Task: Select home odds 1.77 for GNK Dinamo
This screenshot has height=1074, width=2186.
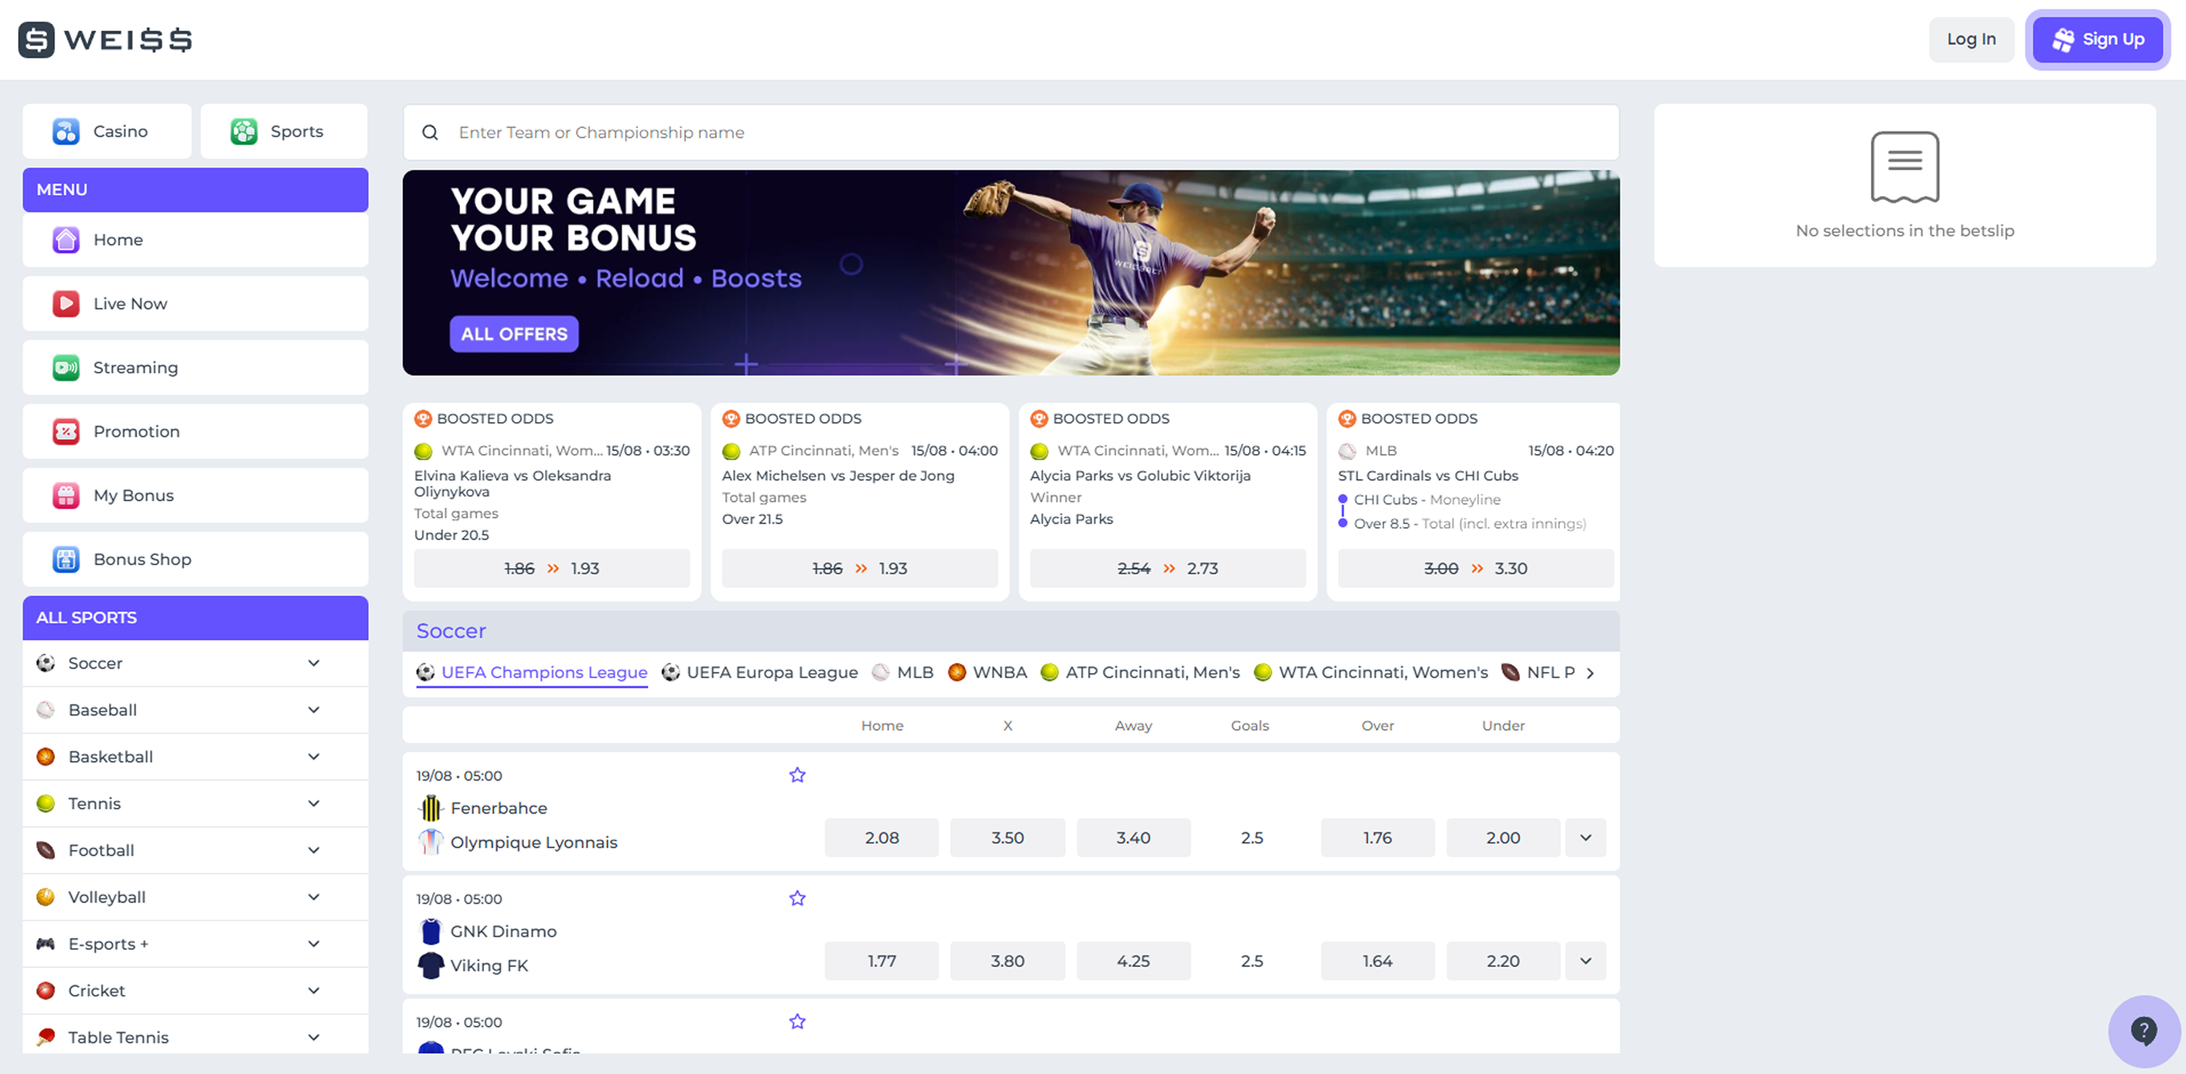Action: 882,961
